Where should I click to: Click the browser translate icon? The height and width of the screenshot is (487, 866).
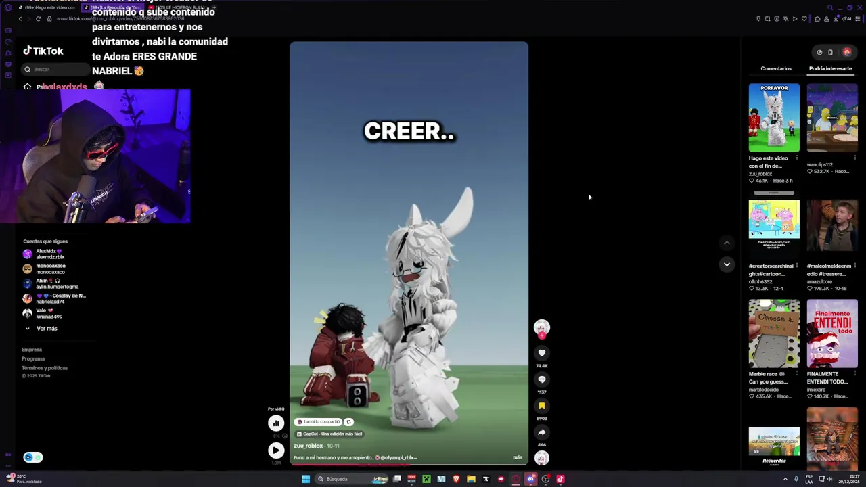point(785,19)
